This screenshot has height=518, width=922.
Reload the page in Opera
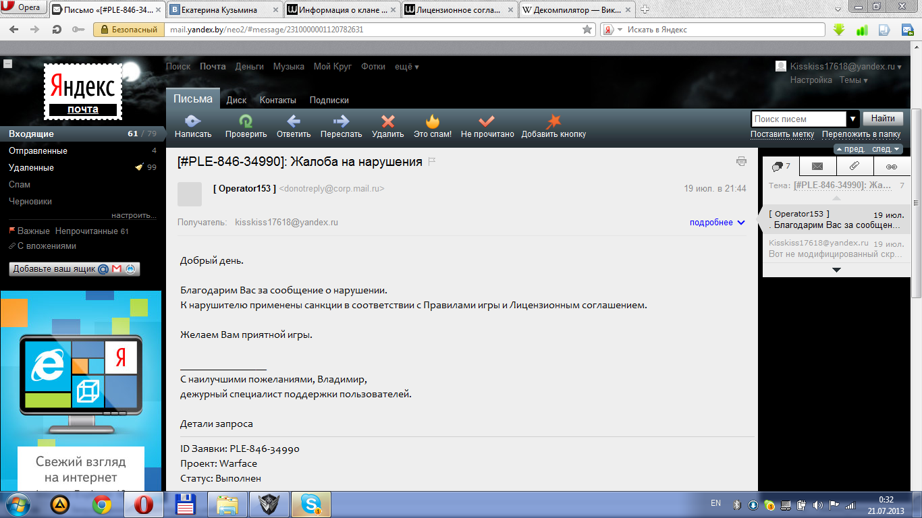tap(57, 30)
